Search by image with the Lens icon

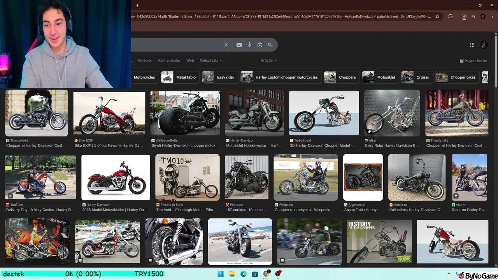pyautogui.click(x=260, y=45)
